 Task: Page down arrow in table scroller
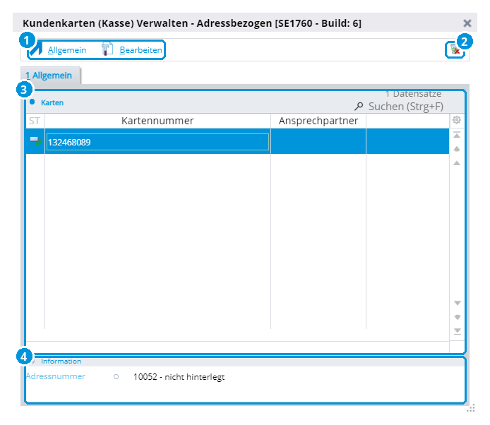pos(458,317)
